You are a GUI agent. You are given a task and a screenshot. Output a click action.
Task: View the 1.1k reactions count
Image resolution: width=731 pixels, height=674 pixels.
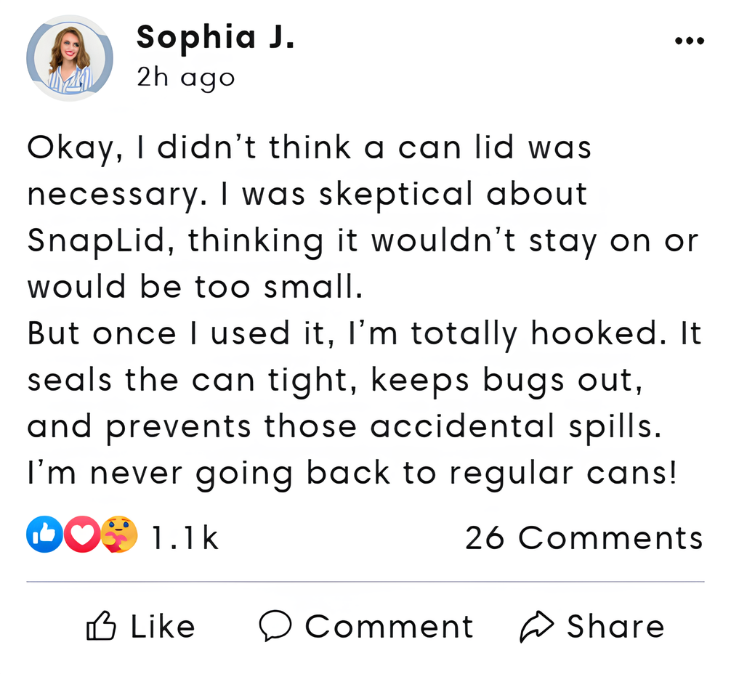(x=185, y=538)
